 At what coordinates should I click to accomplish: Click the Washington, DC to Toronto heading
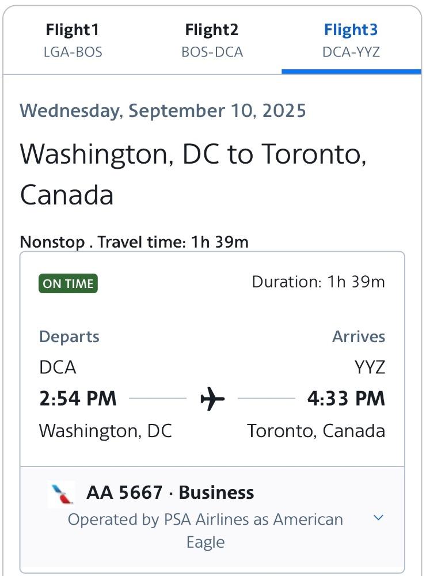pyautogui.click(x=193, y=174)
